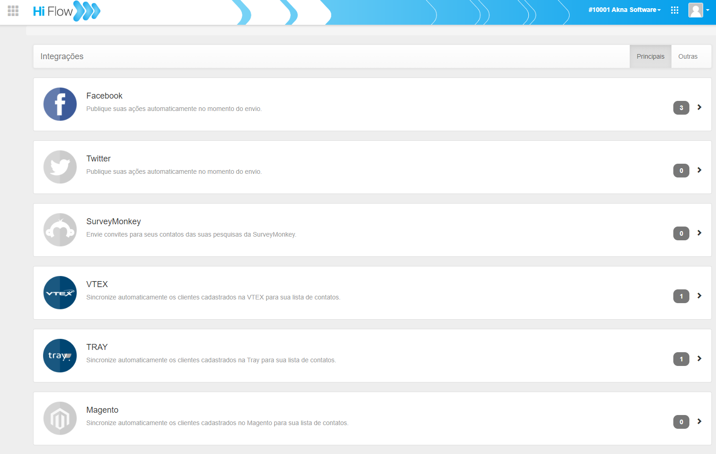The height and width of the screenshot is (454, 716).
Task: Expand the Facebook row chevron
Action: (x=699, y=107)
